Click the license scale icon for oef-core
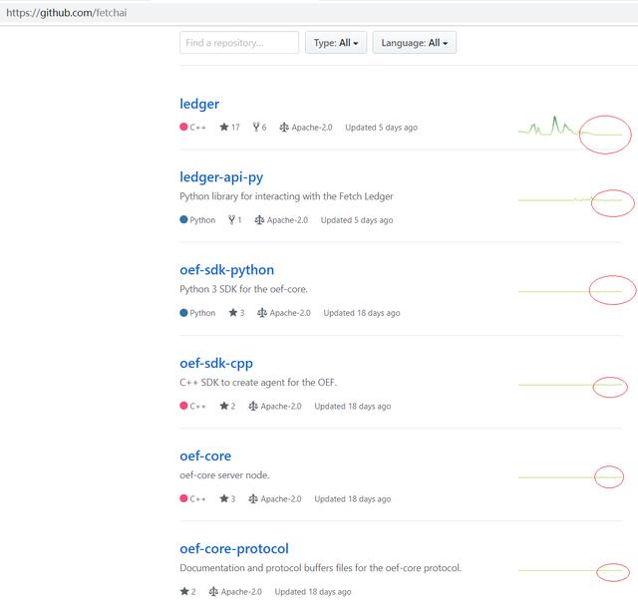 (x=253, y=498)
